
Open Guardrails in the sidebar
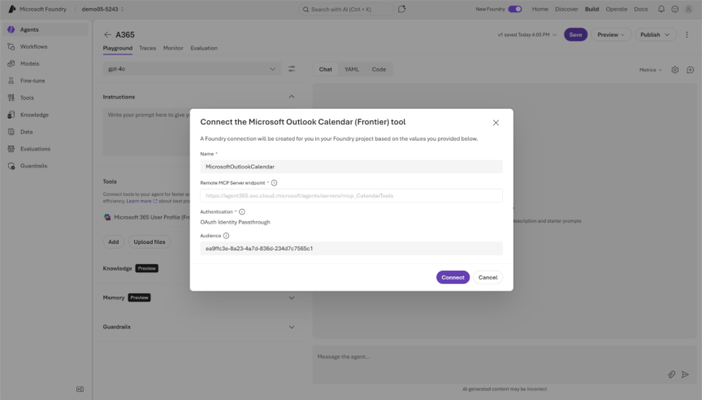point(45,166)
